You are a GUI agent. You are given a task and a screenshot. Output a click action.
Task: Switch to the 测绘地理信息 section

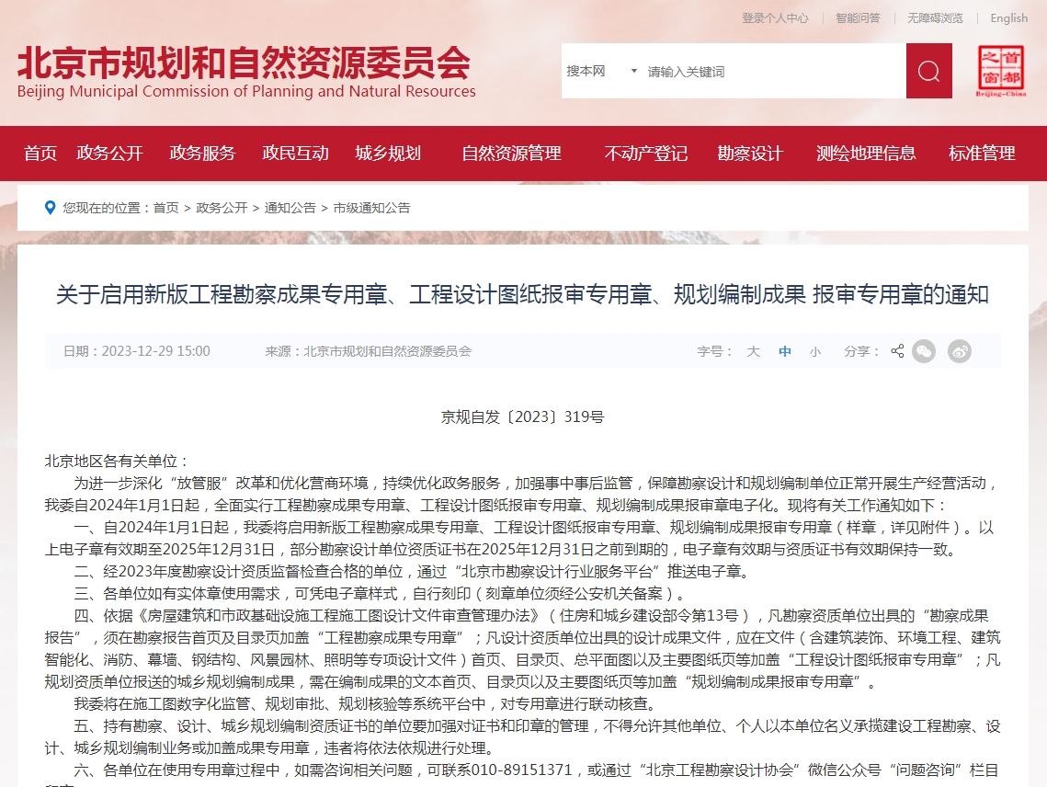pos(864,154)
